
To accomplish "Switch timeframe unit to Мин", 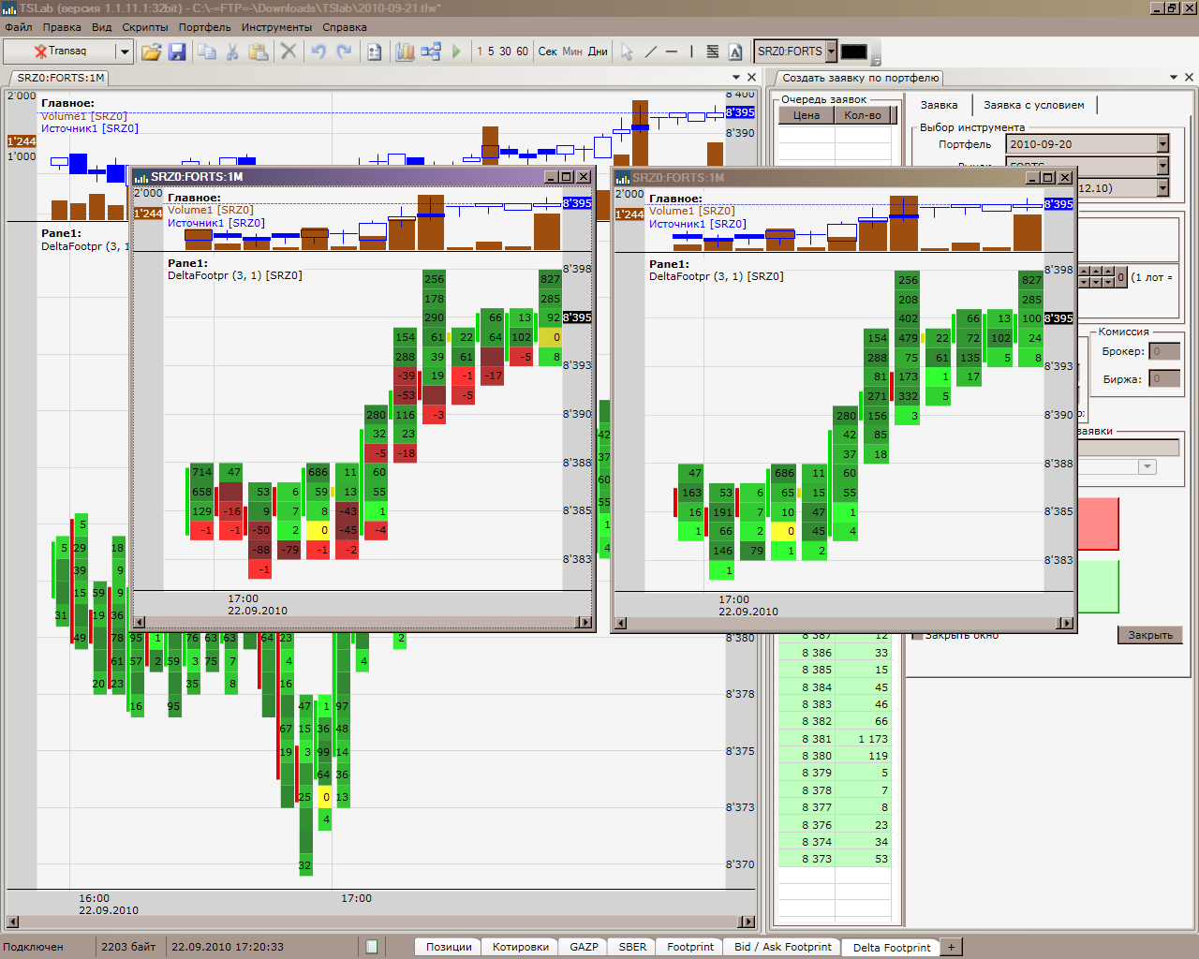I will point(572,52).
